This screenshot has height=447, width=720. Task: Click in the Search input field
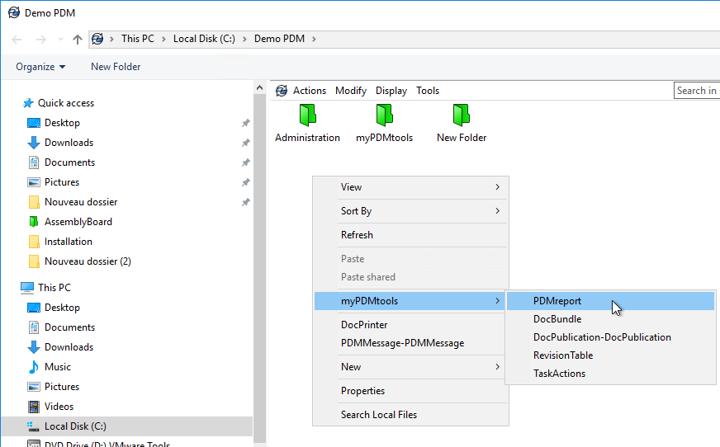696,91
